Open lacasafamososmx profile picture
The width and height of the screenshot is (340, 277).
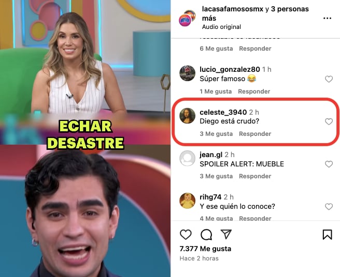[x=187, y=18]
